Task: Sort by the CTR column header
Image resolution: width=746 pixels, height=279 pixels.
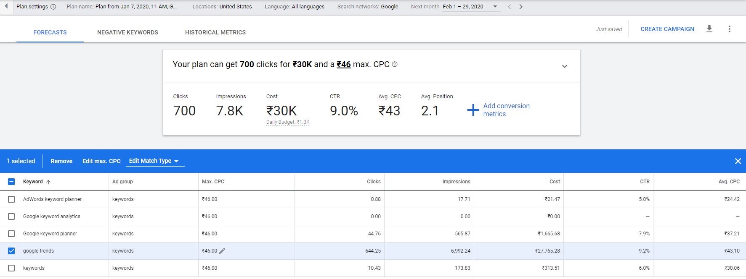Action: click(x=645, y=182)
